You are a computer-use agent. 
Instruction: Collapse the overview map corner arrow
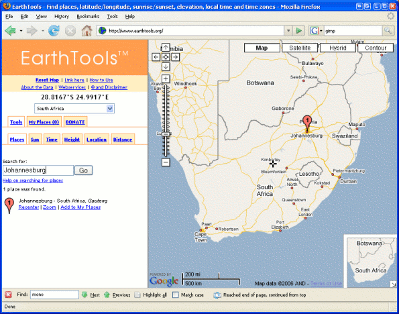[x=394, y=284]
